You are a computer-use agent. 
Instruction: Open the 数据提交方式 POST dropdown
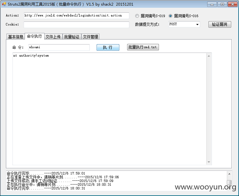pyautogui.click(x=184, y=24)
